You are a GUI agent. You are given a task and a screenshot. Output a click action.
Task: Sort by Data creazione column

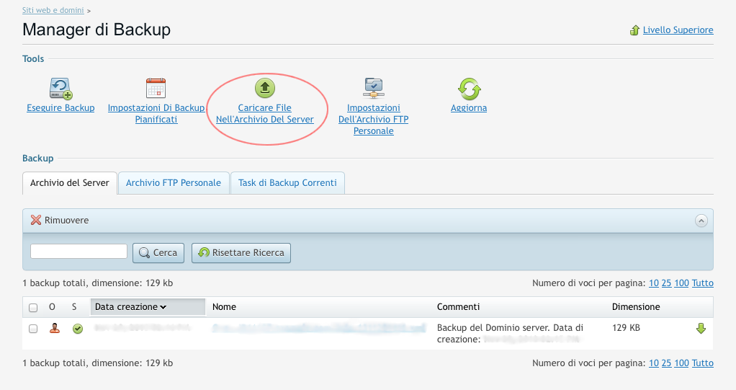(130, 307)
